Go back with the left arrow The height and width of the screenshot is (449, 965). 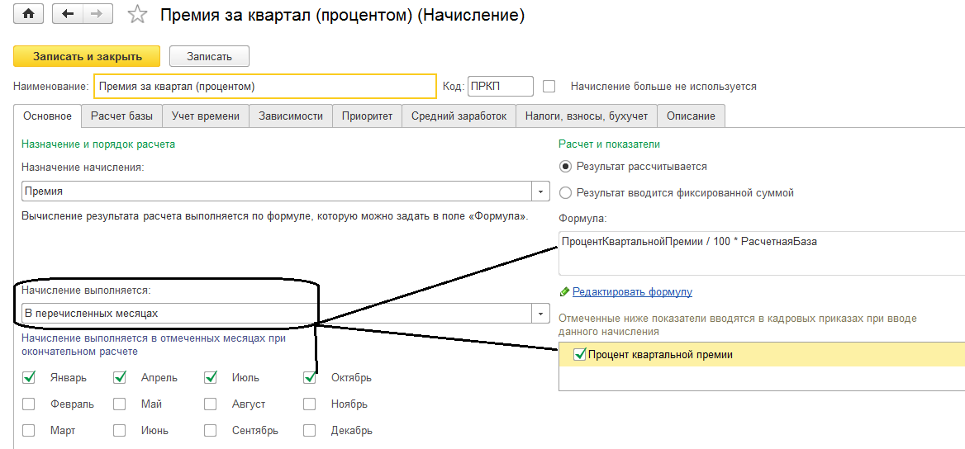[x=67, y=15]
